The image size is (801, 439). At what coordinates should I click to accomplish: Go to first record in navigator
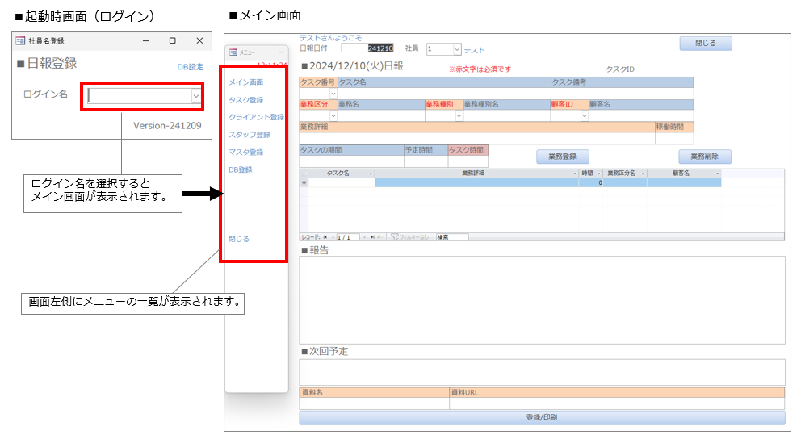point(325,237)
